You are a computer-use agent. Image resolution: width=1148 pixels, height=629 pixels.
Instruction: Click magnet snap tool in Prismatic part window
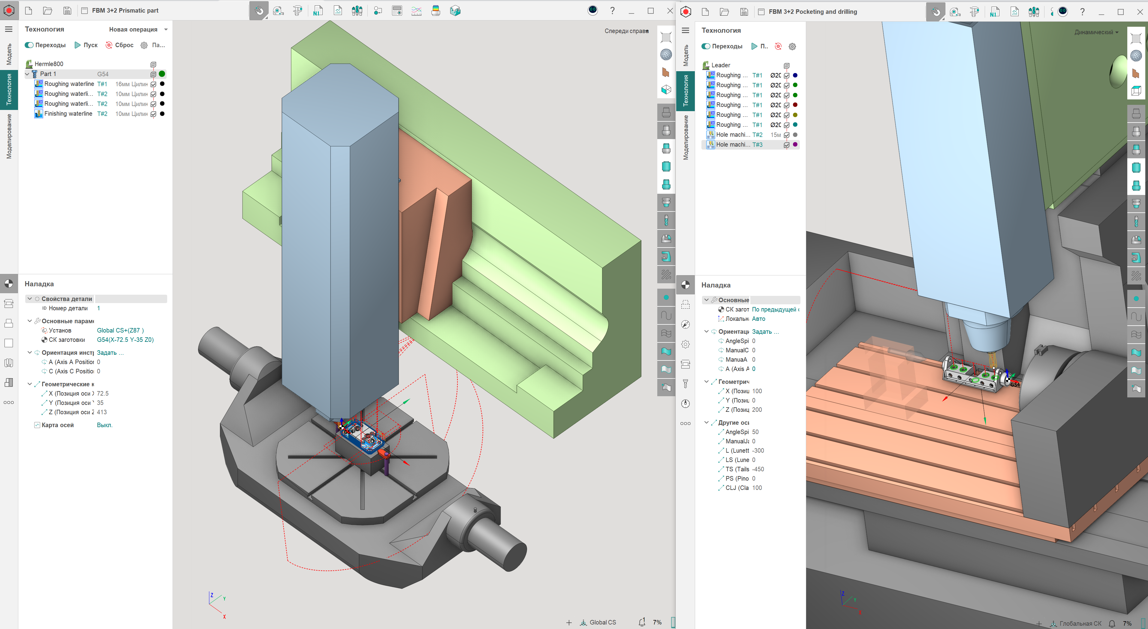click(x=259, y=11)
